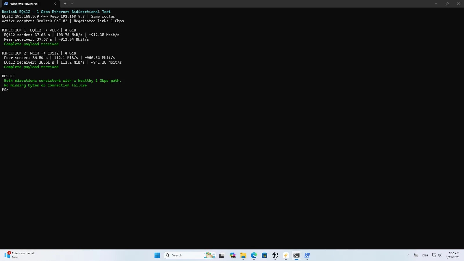This screenshot has width=464, height=261.
Task: Change the ENG input language
Action: tap(425, 255)
